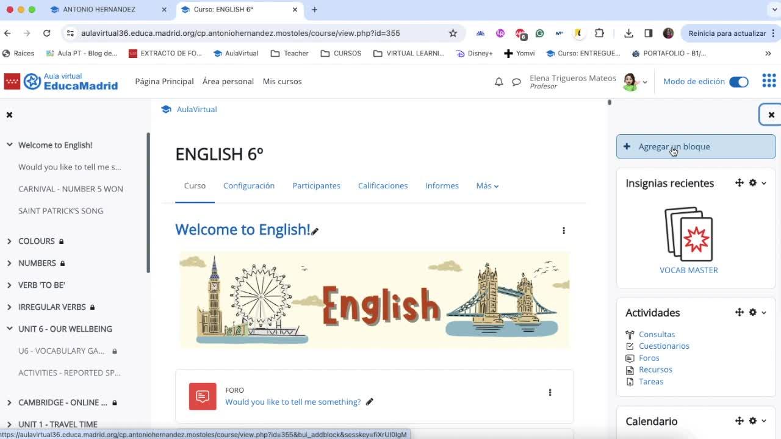Go back to the previous page
Viewport: 781px width, 439px height.
coord(7,33)
